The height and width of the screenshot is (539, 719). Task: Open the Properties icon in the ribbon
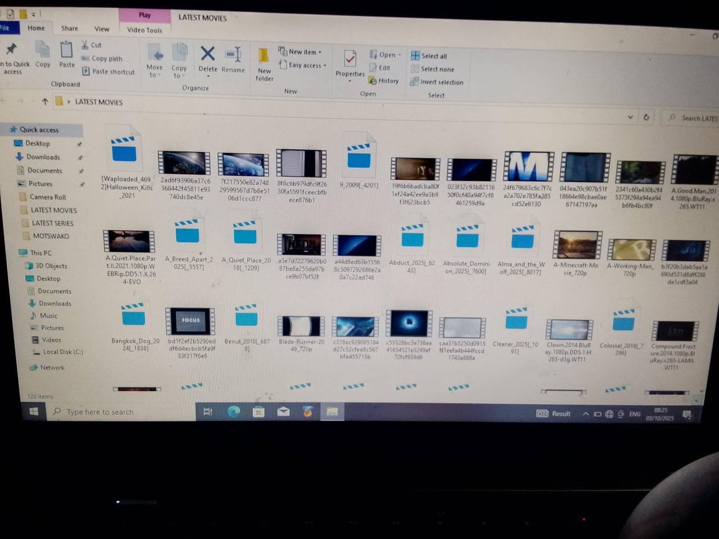pyautogui.click(x=350, y=60)
